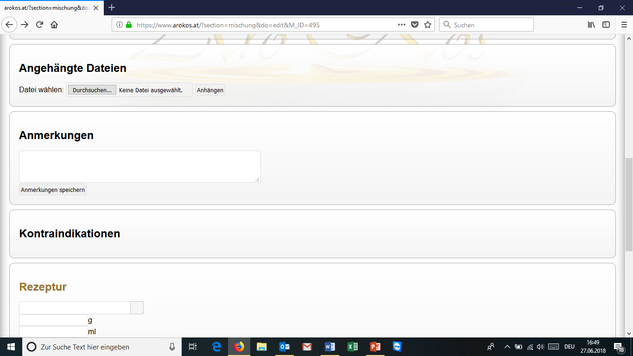This screenshot has width=633, height=356.
Task: Open Gmail icon in taskbar
Action: (307, 347)
